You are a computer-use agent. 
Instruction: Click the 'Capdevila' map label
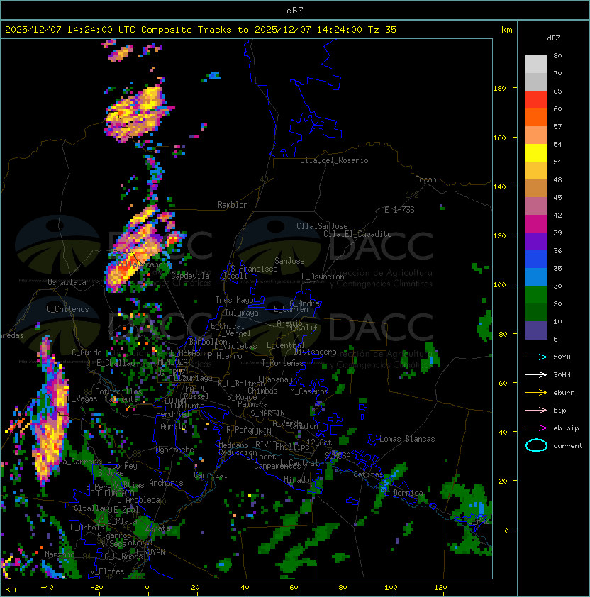tap(190, 276)
